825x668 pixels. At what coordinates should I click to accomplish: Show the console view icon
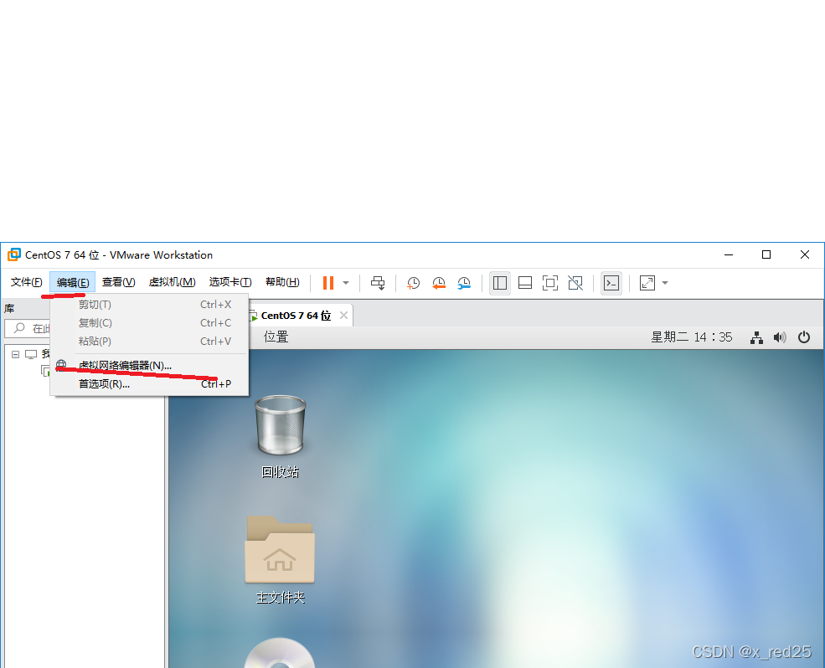(611, 283)
